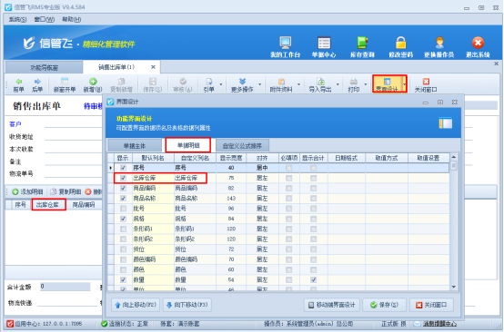Click 保存(S) button in design dialog
Viewport: 504px width, 332px height.
coord(385,305)
